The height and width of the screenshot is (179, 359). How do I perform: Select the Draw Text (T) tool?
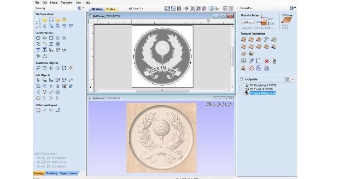click(38, 50)
